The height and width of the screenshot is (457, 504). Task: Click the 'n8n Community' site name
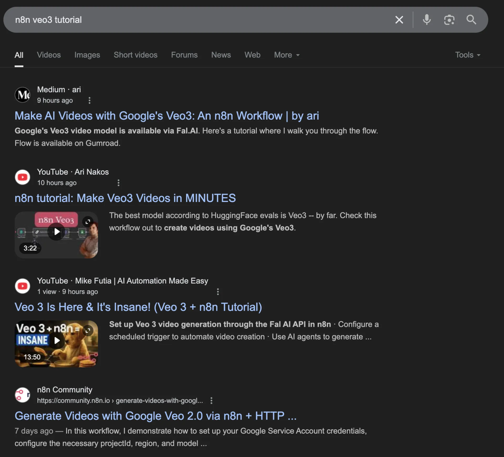tap(65, 390)
